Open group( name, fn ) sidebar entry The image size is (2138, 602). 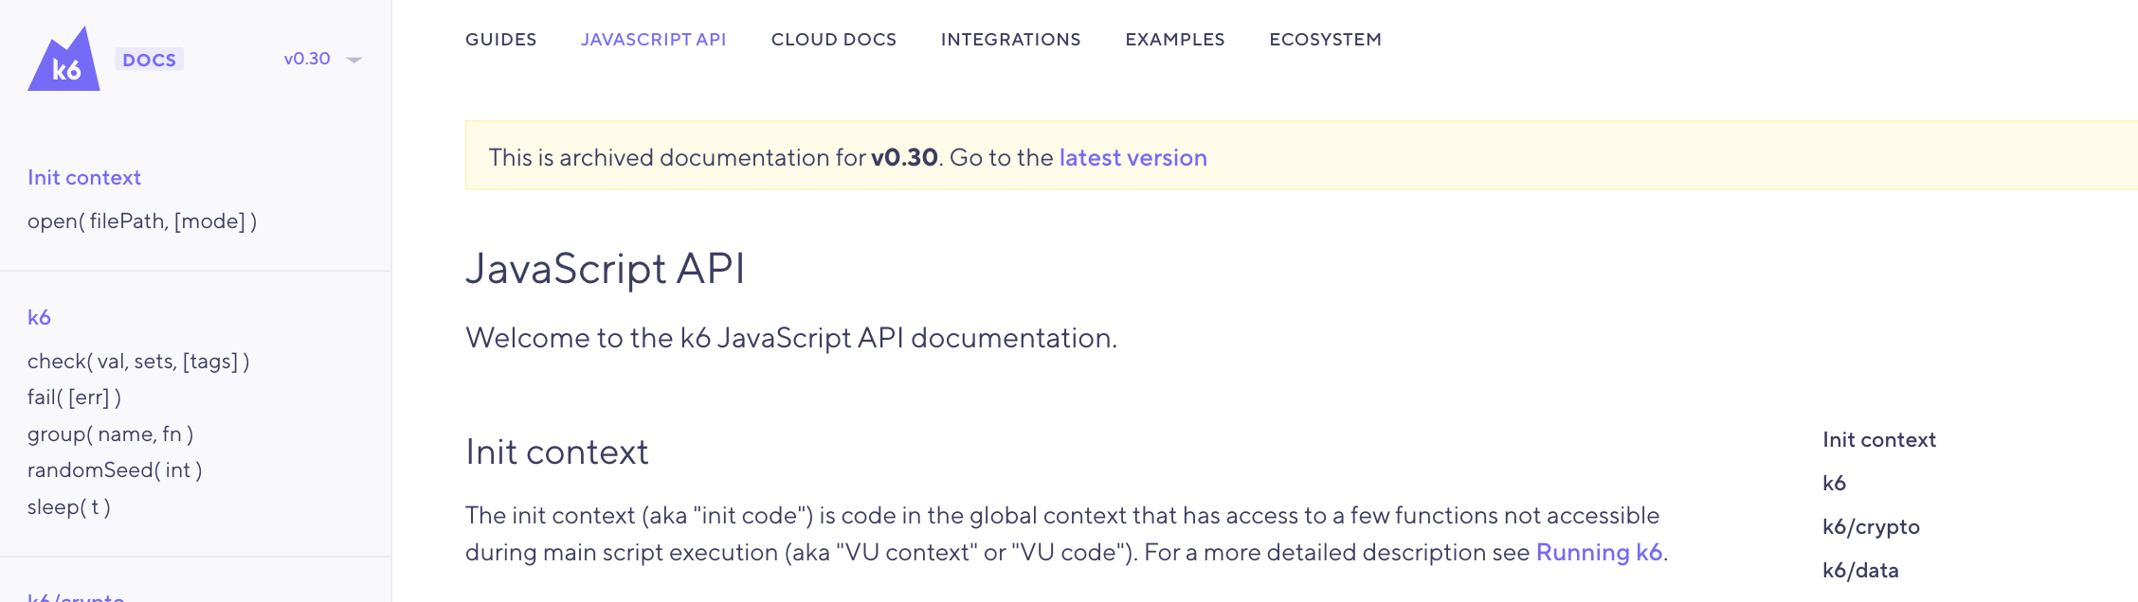[110, 434]
